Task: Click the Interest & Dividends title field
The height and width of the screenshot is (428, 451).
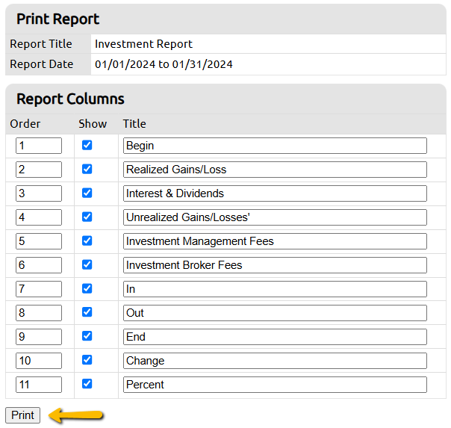Action: pos(275,193)
